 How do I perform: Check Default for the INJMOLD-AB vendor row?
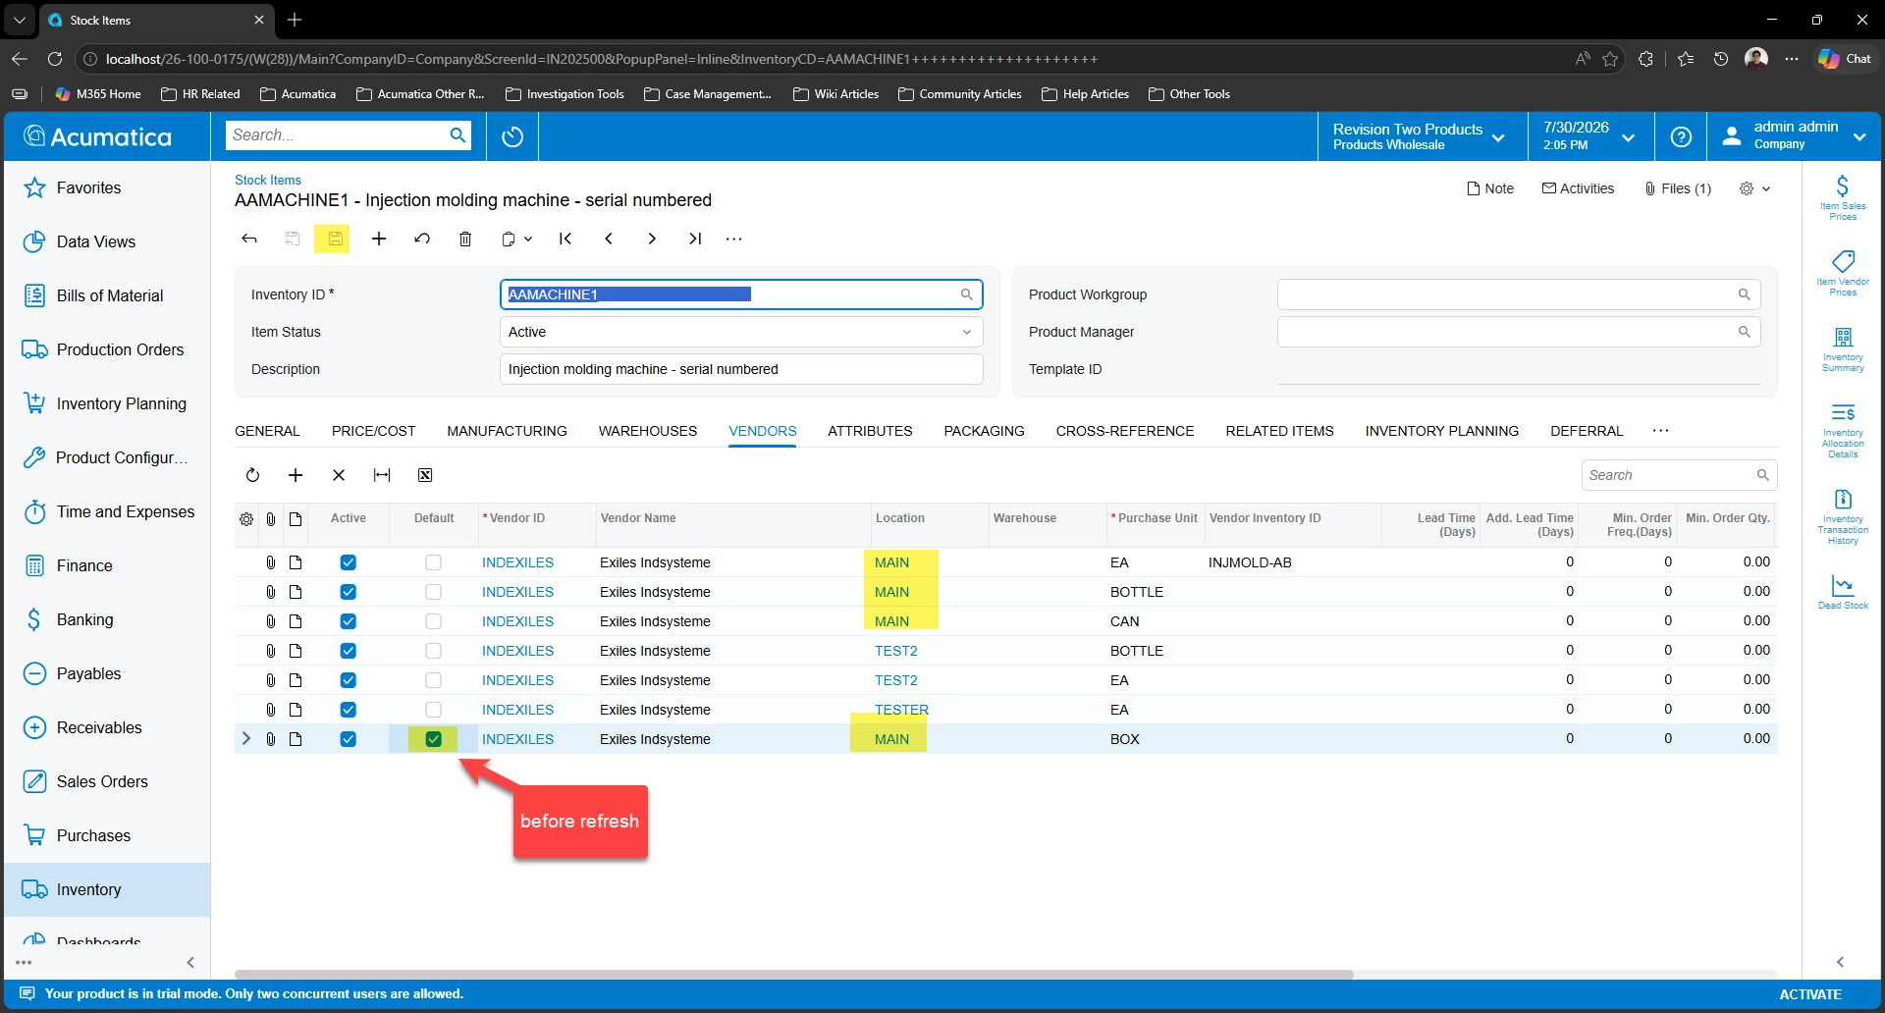(434, 562)
